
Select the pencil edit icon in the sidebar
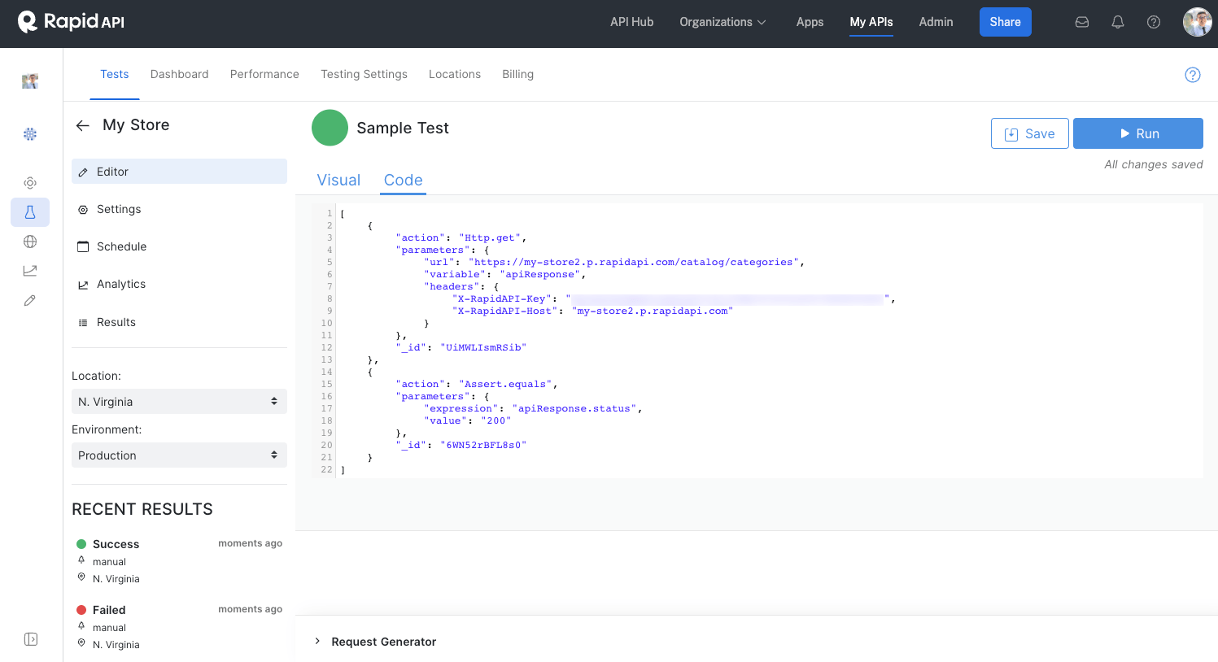pos(30,300)
